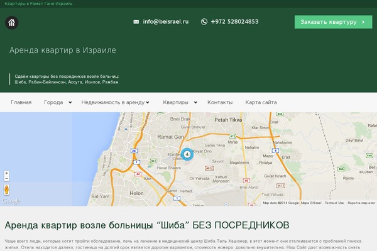Open the map Terms of Use link
The height and width of the screenshot is (251, 377).
pos(334,203)
